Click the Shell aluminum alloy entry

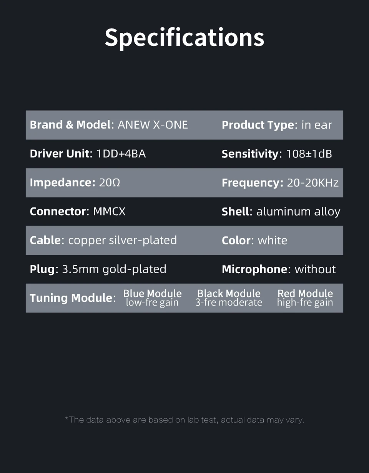[281, 211]
